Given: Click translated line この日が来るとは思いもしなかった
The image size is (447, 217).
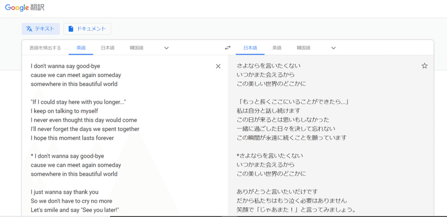Looking at the screenshot, I should pyautogui.click(x=283, y=120).
